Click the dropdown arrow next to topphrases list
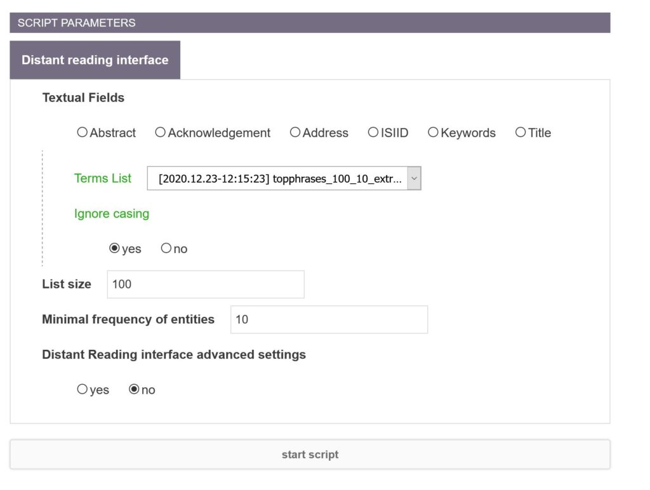 414,178
